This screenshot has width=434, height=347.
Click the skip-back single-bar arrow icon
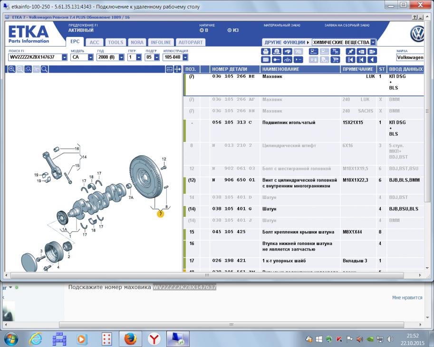(361, 59)
